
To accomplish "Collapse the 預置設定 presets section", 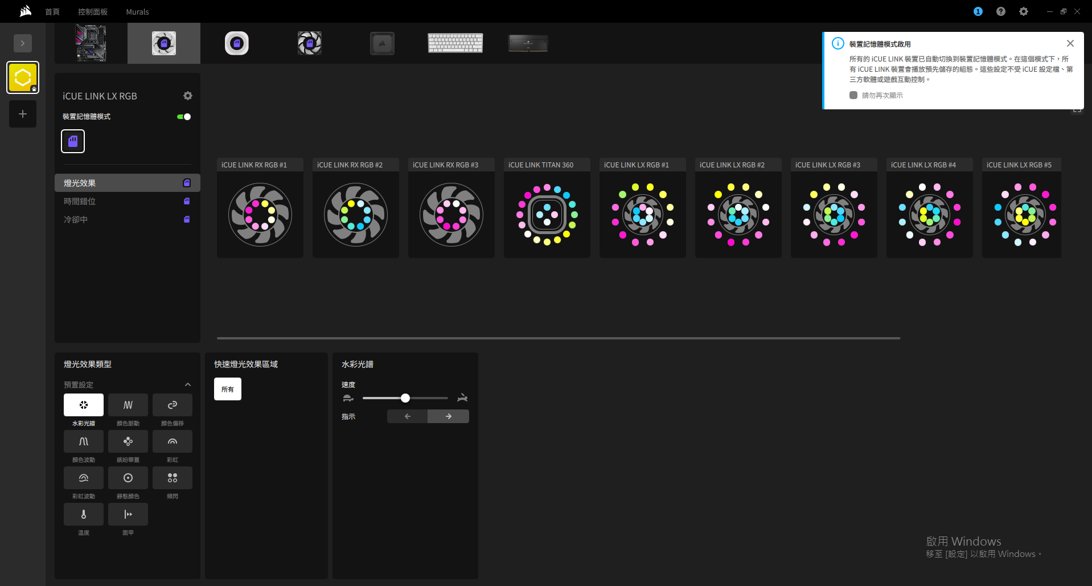I will [188, 384].
